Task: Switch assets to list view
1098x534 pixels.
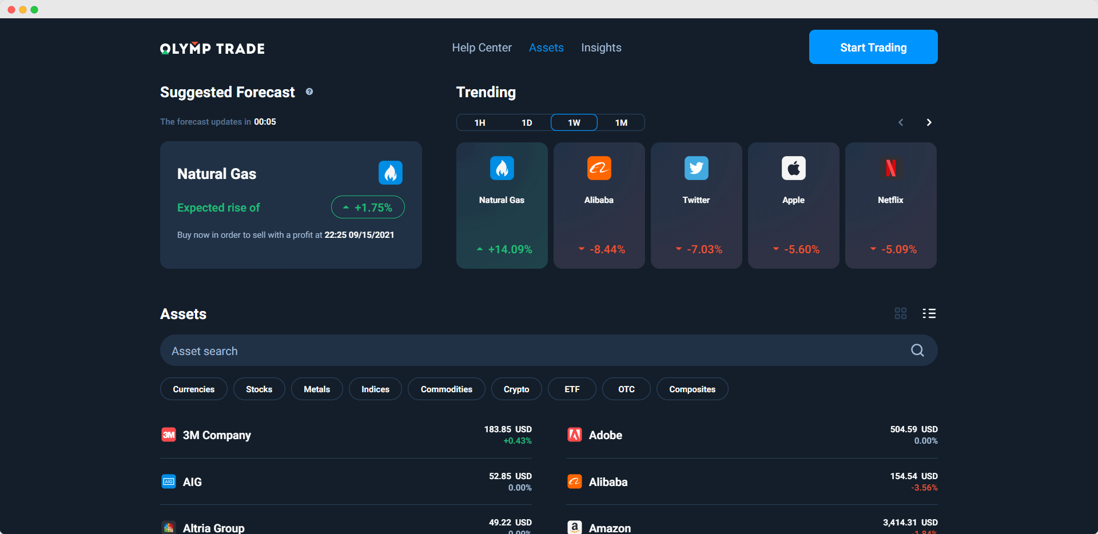Action: tap(929, 313)
